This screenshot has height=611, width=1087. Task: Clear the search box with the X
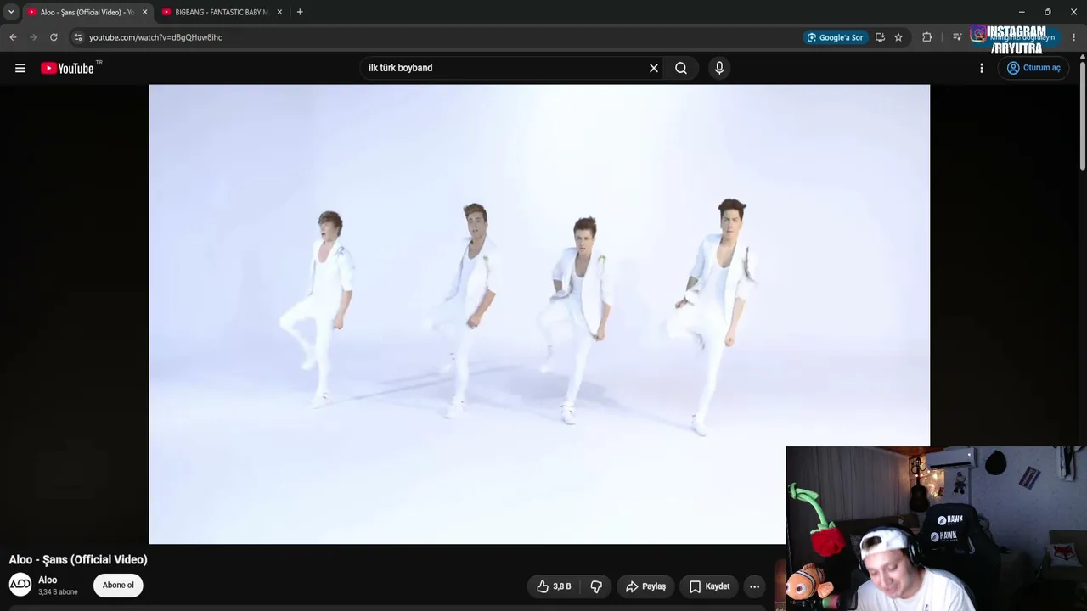point(654,68)
